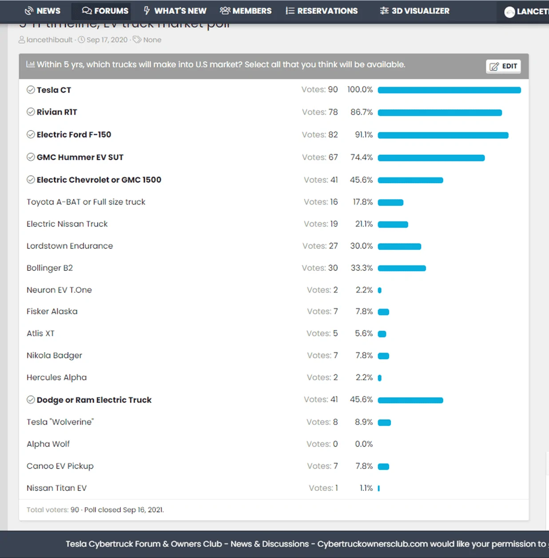Click the Electric Nissan Truck option
This screenshot has width=549, height=558.
pos(67,224)
